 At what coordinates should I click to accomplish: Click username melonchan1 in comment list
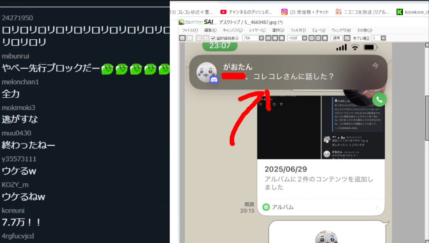coord(20,82)
